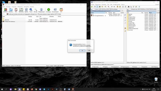Viewport: 161px width, 91px height.
Task: Open the File (Файл) menu in WinRAR
Action: coord(4,7)
